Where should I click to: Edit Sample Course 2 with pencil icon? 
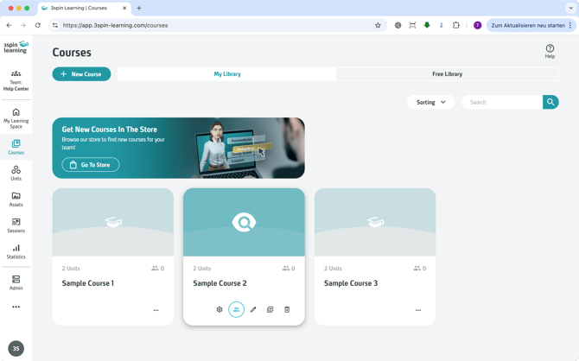click(253, 309)
